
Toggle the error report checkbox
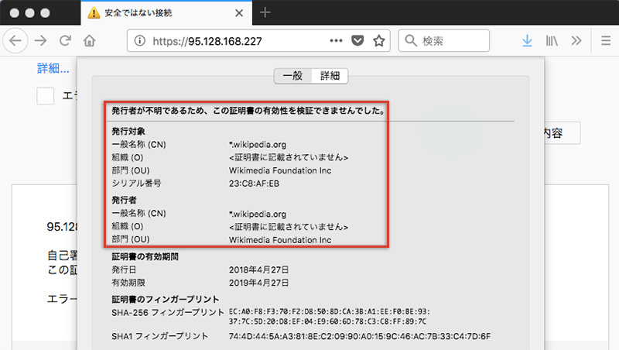(46, 96)
